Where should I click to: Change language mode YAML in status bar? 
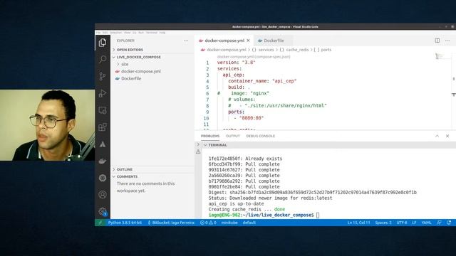[x=426, y=223]
